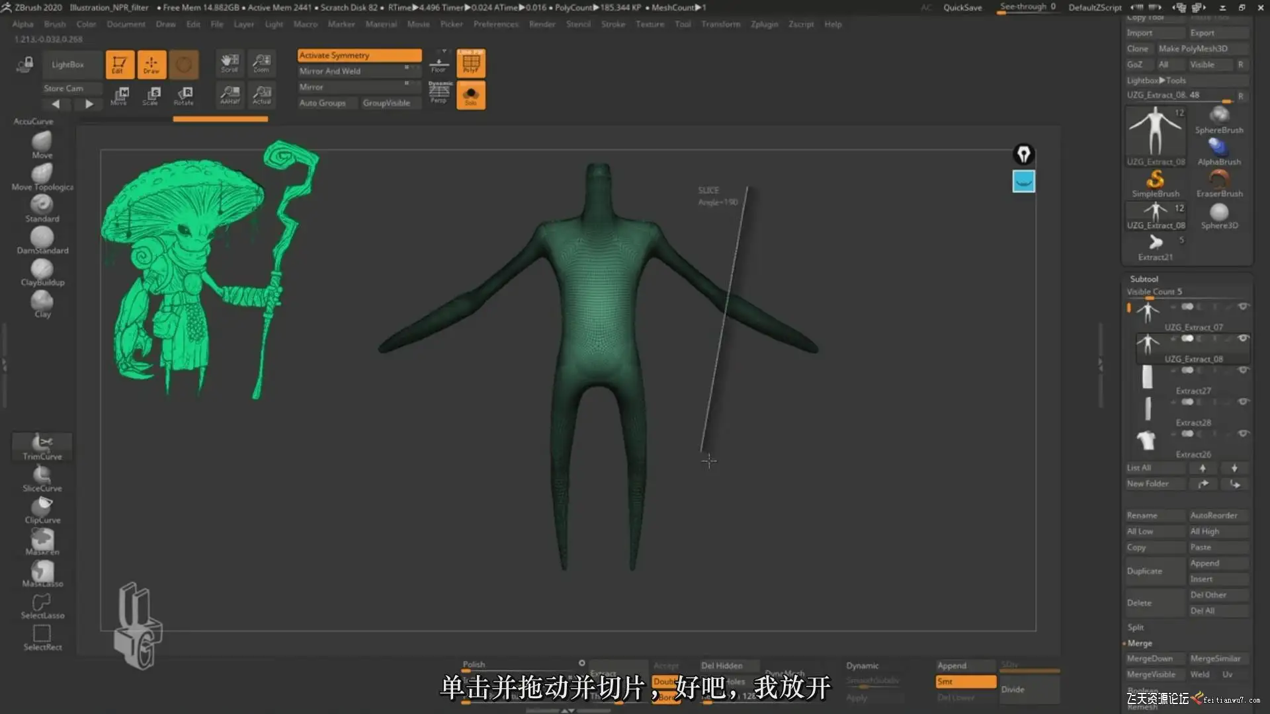Toggle Solo mode icon
Image resolution: width=1270 pixels, height=714 pixels.
(x=471, y=95)
